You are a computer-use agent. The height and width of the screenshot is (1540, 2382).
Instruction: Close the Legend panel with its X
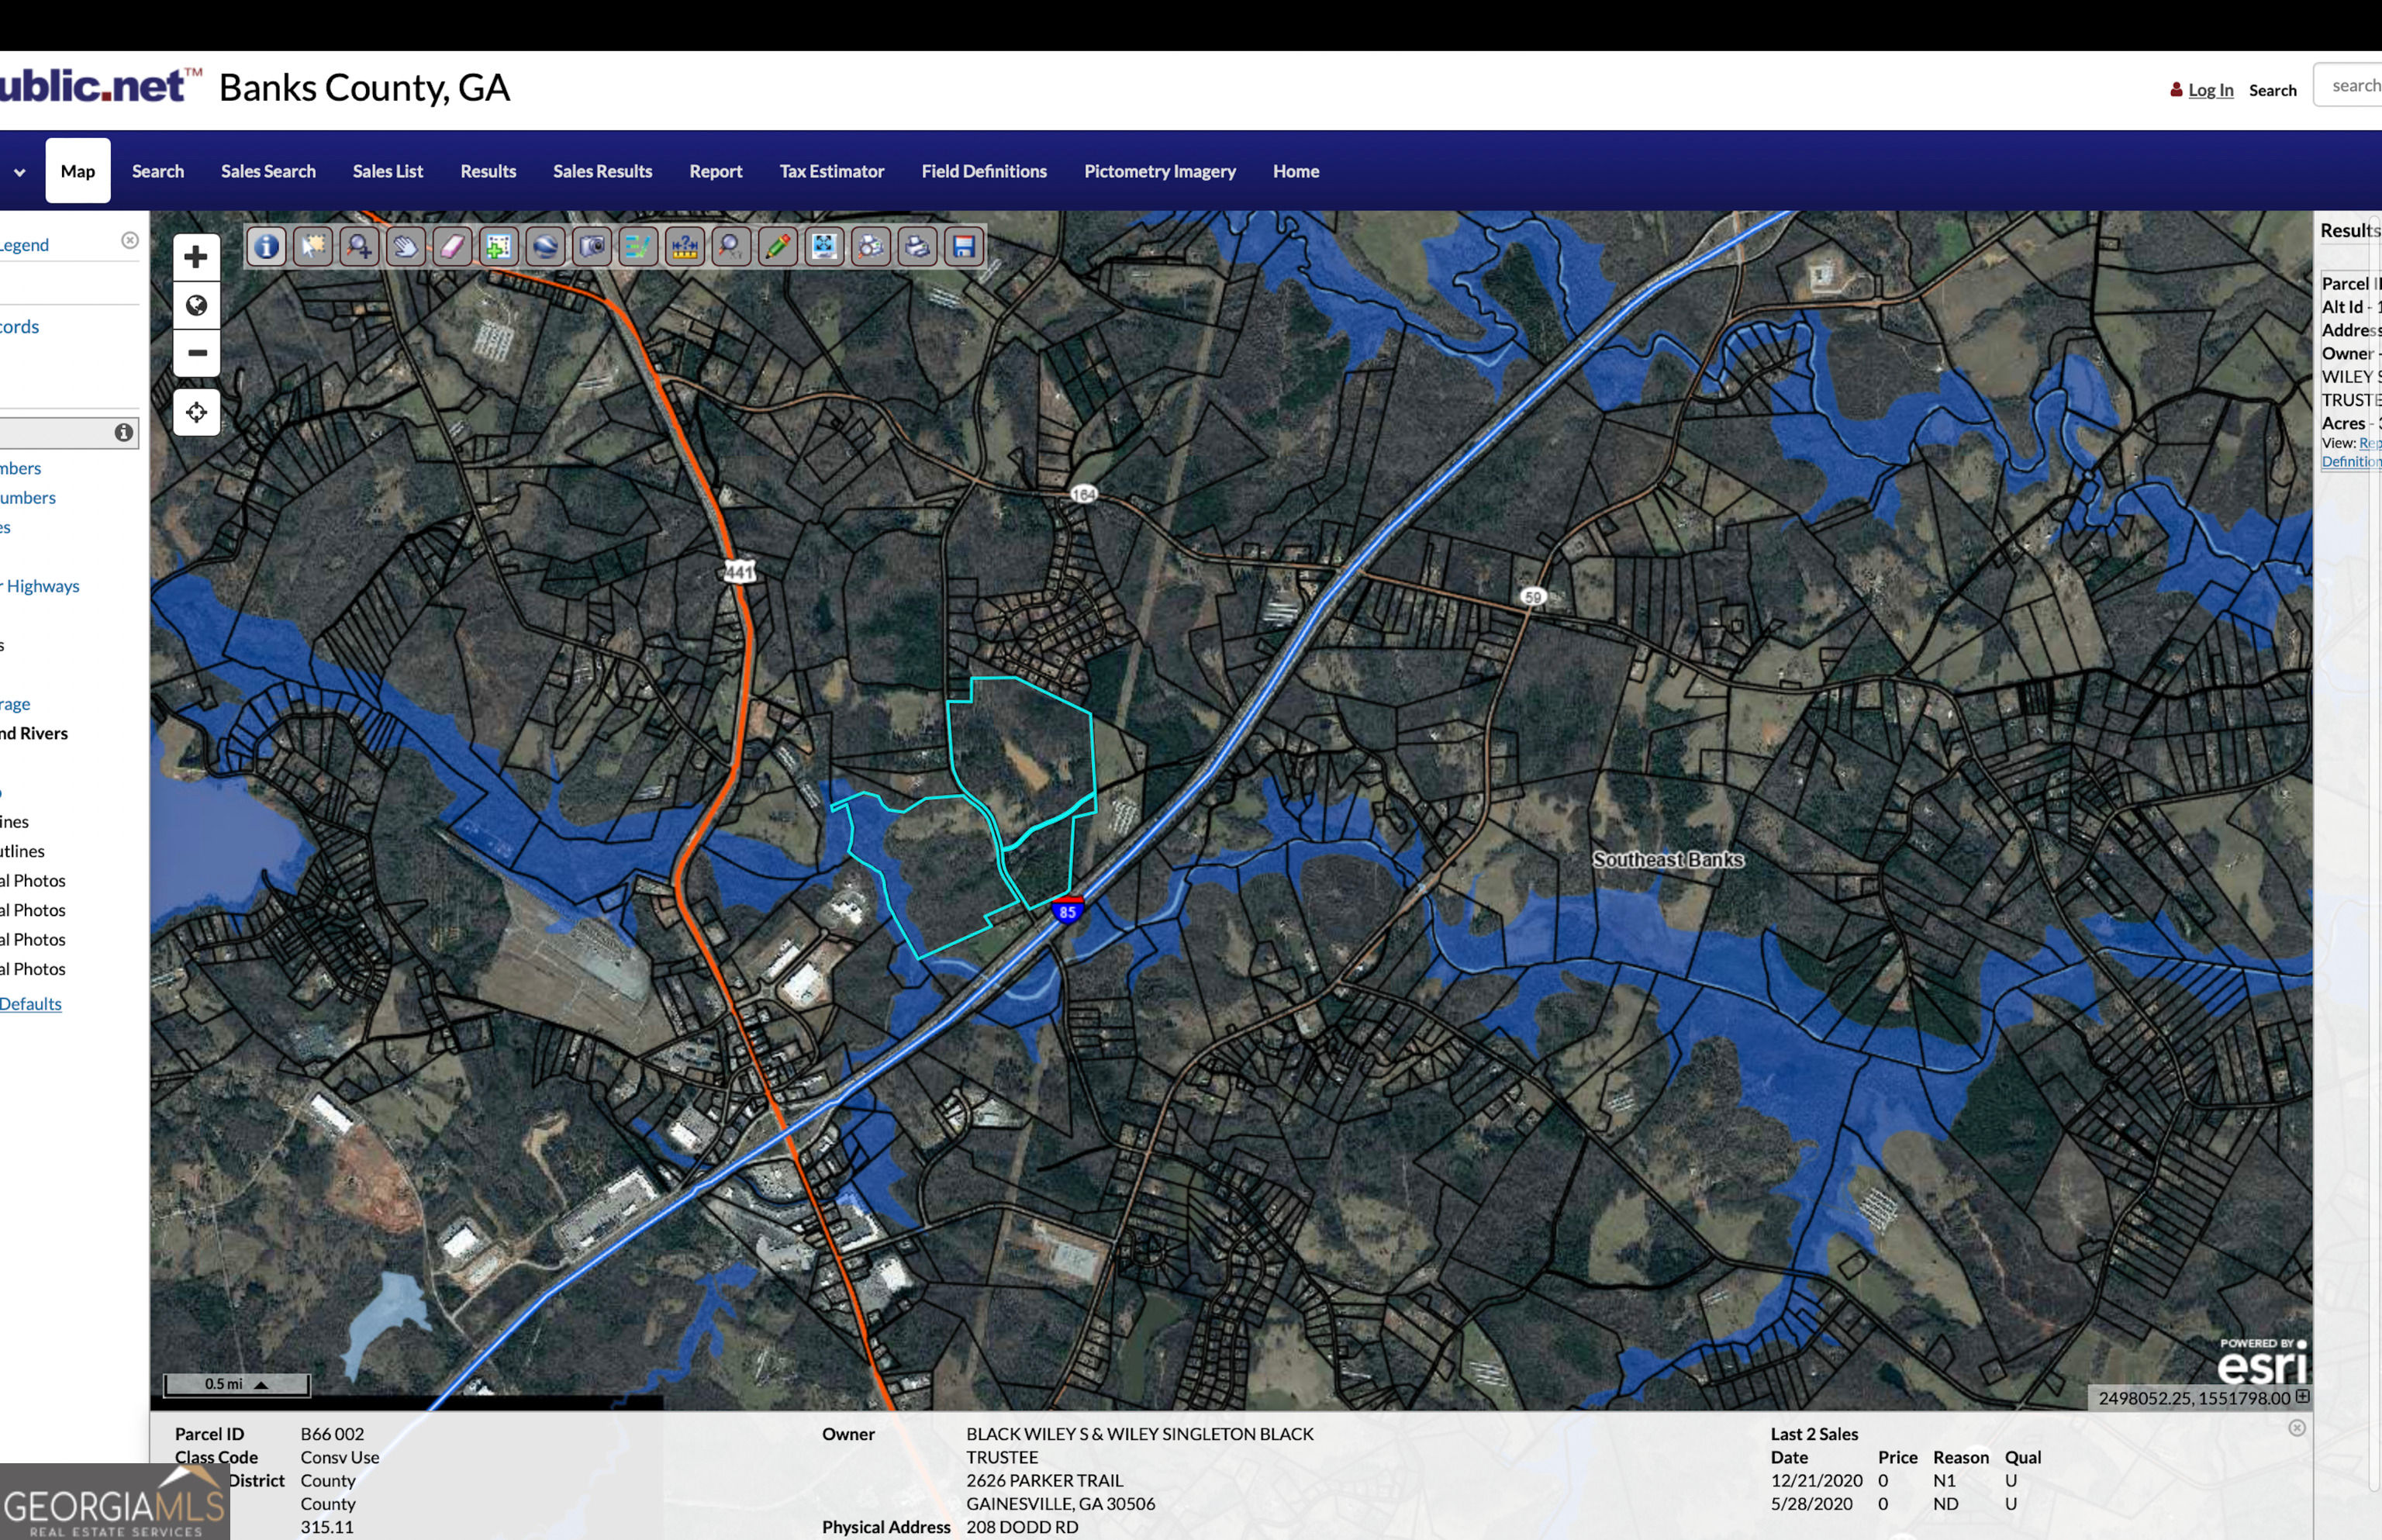point(130,240)
